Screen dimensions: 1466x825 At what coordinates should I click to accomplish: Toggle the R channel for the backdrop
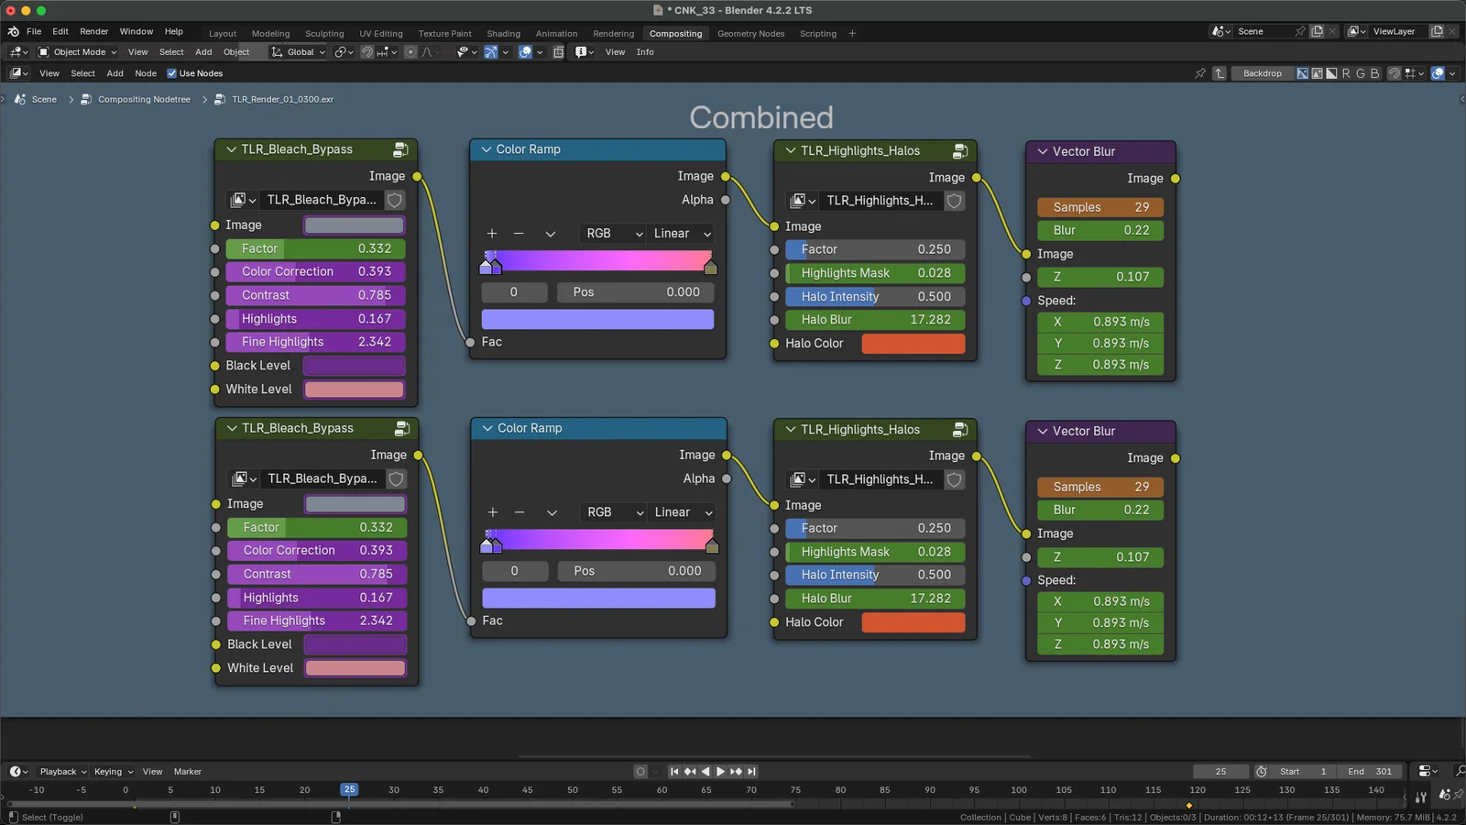click(x=1347, y=73)
